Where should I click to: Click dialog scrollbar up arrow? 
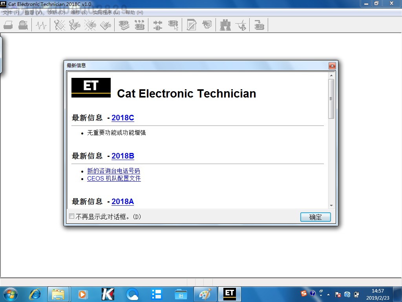click(x=331, y=75)
